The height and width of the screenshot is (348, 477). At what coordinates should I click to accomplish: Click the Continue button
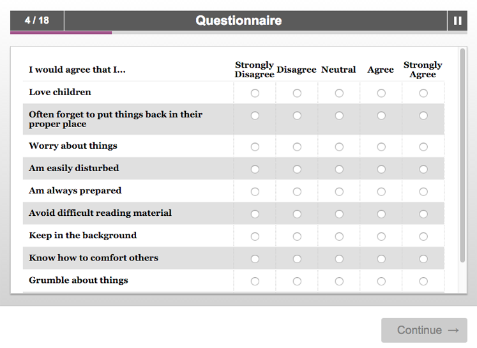tap(424, 330)
